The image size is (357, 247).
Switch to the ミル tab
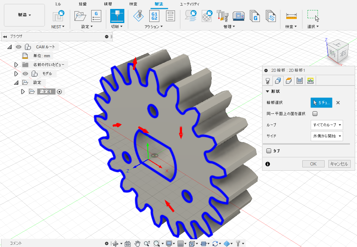point(58,4)
